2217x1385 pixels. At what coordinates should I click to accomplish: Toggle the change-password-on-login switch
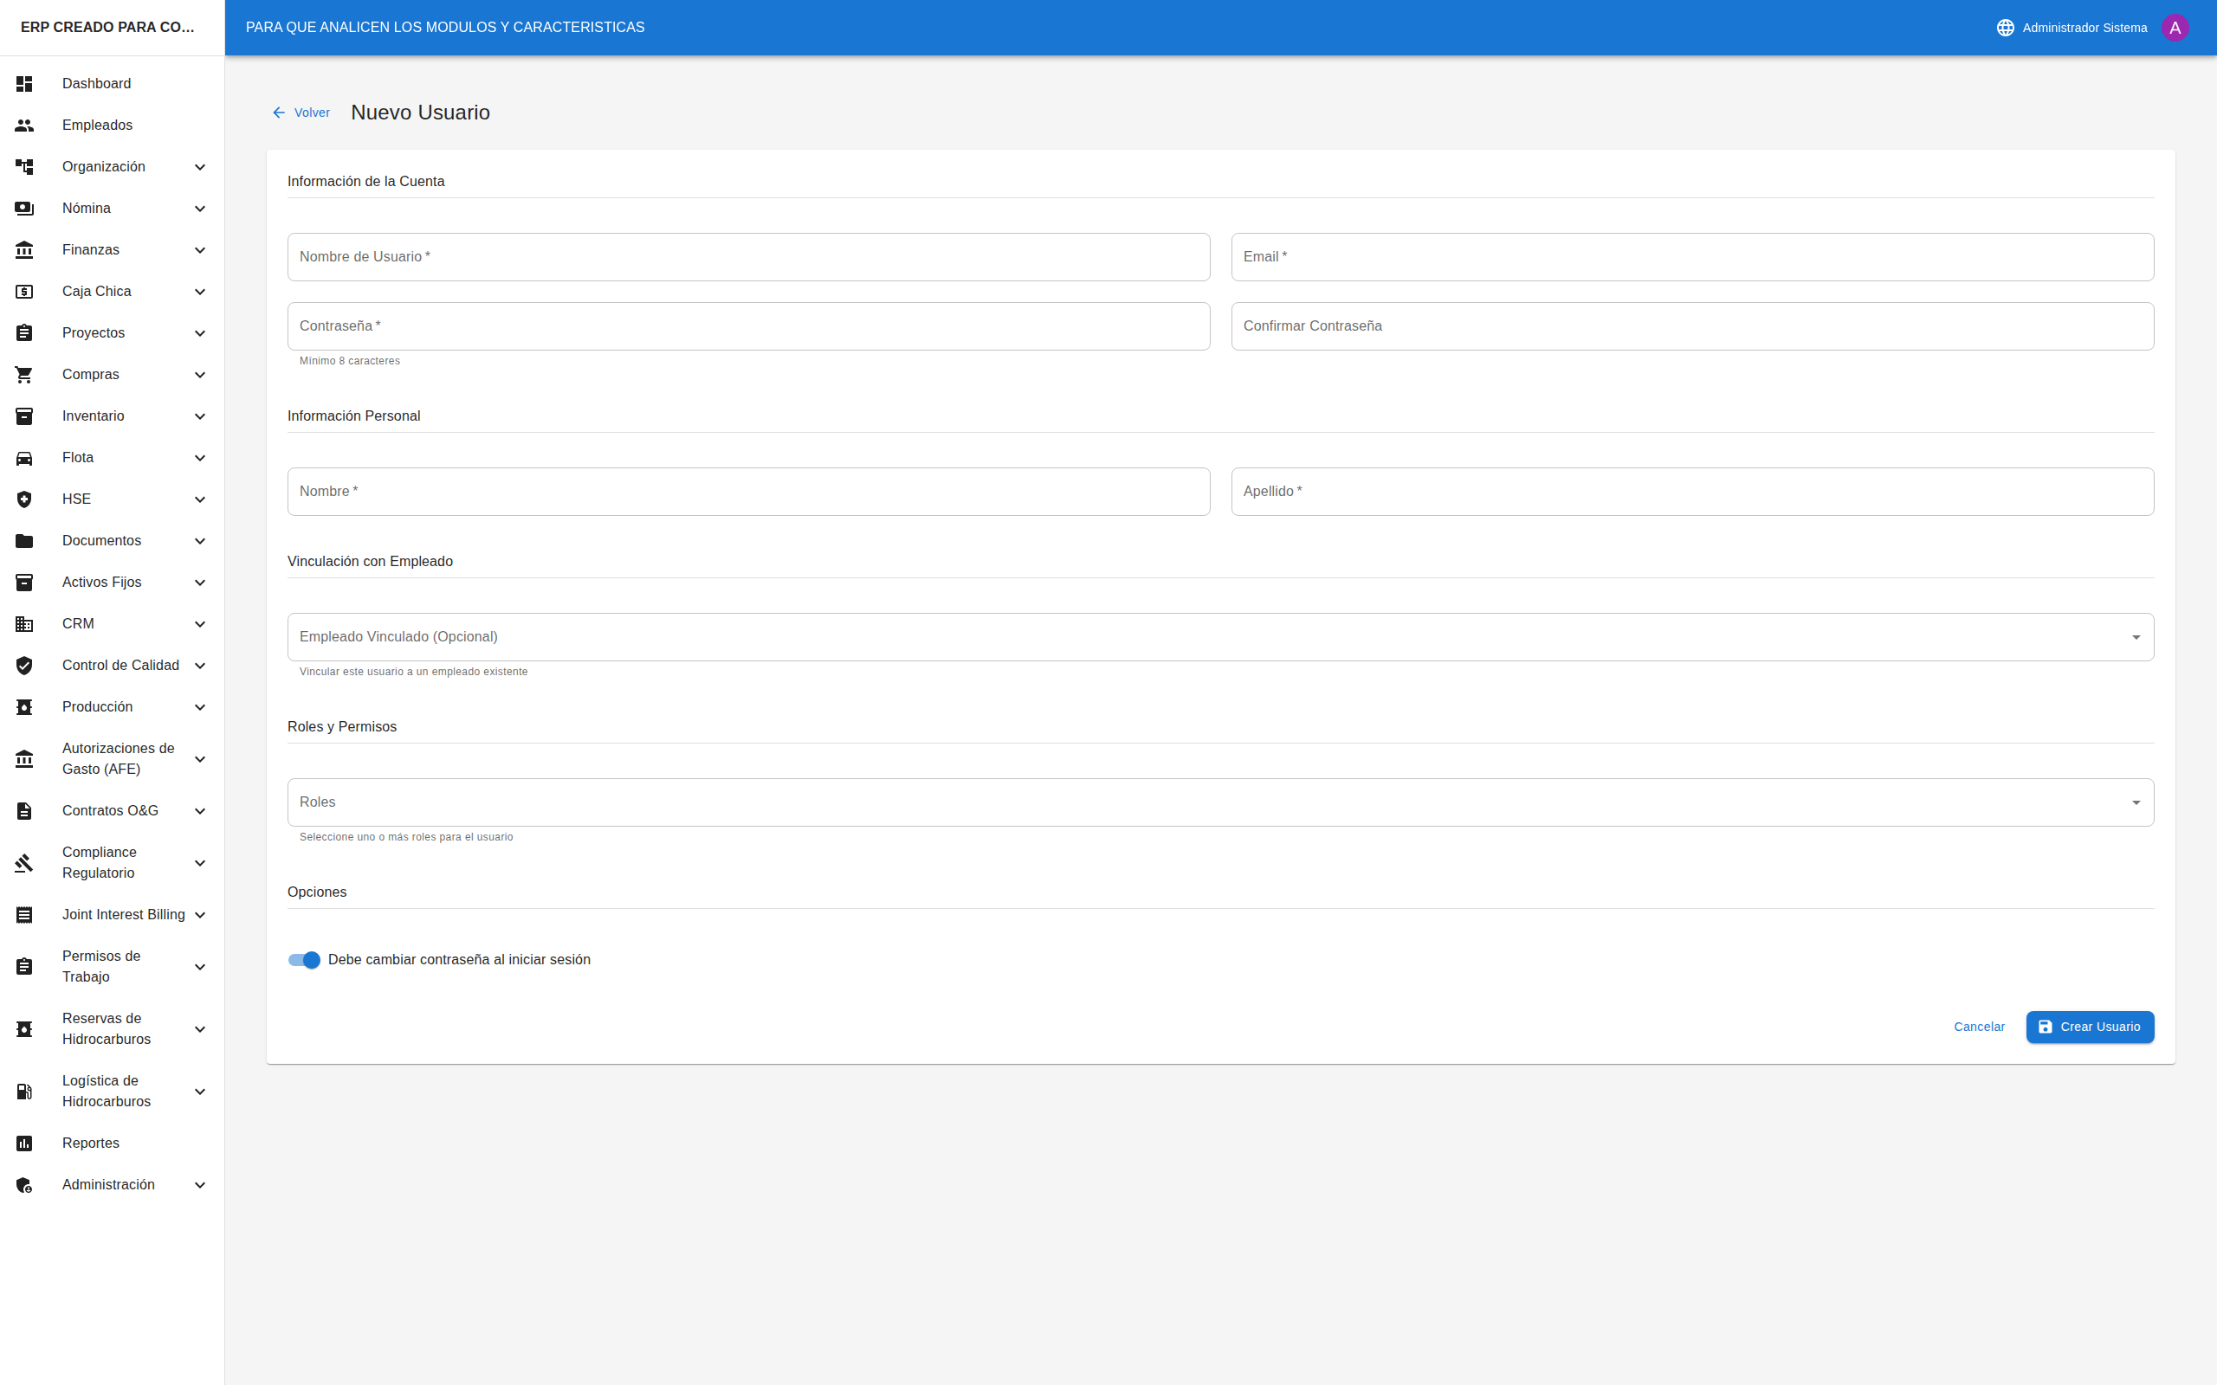[x=304, y=960]
